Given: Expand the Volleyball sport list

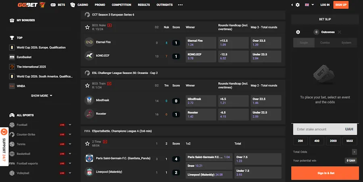Looking at the screenshot, I should click(70, 173).
